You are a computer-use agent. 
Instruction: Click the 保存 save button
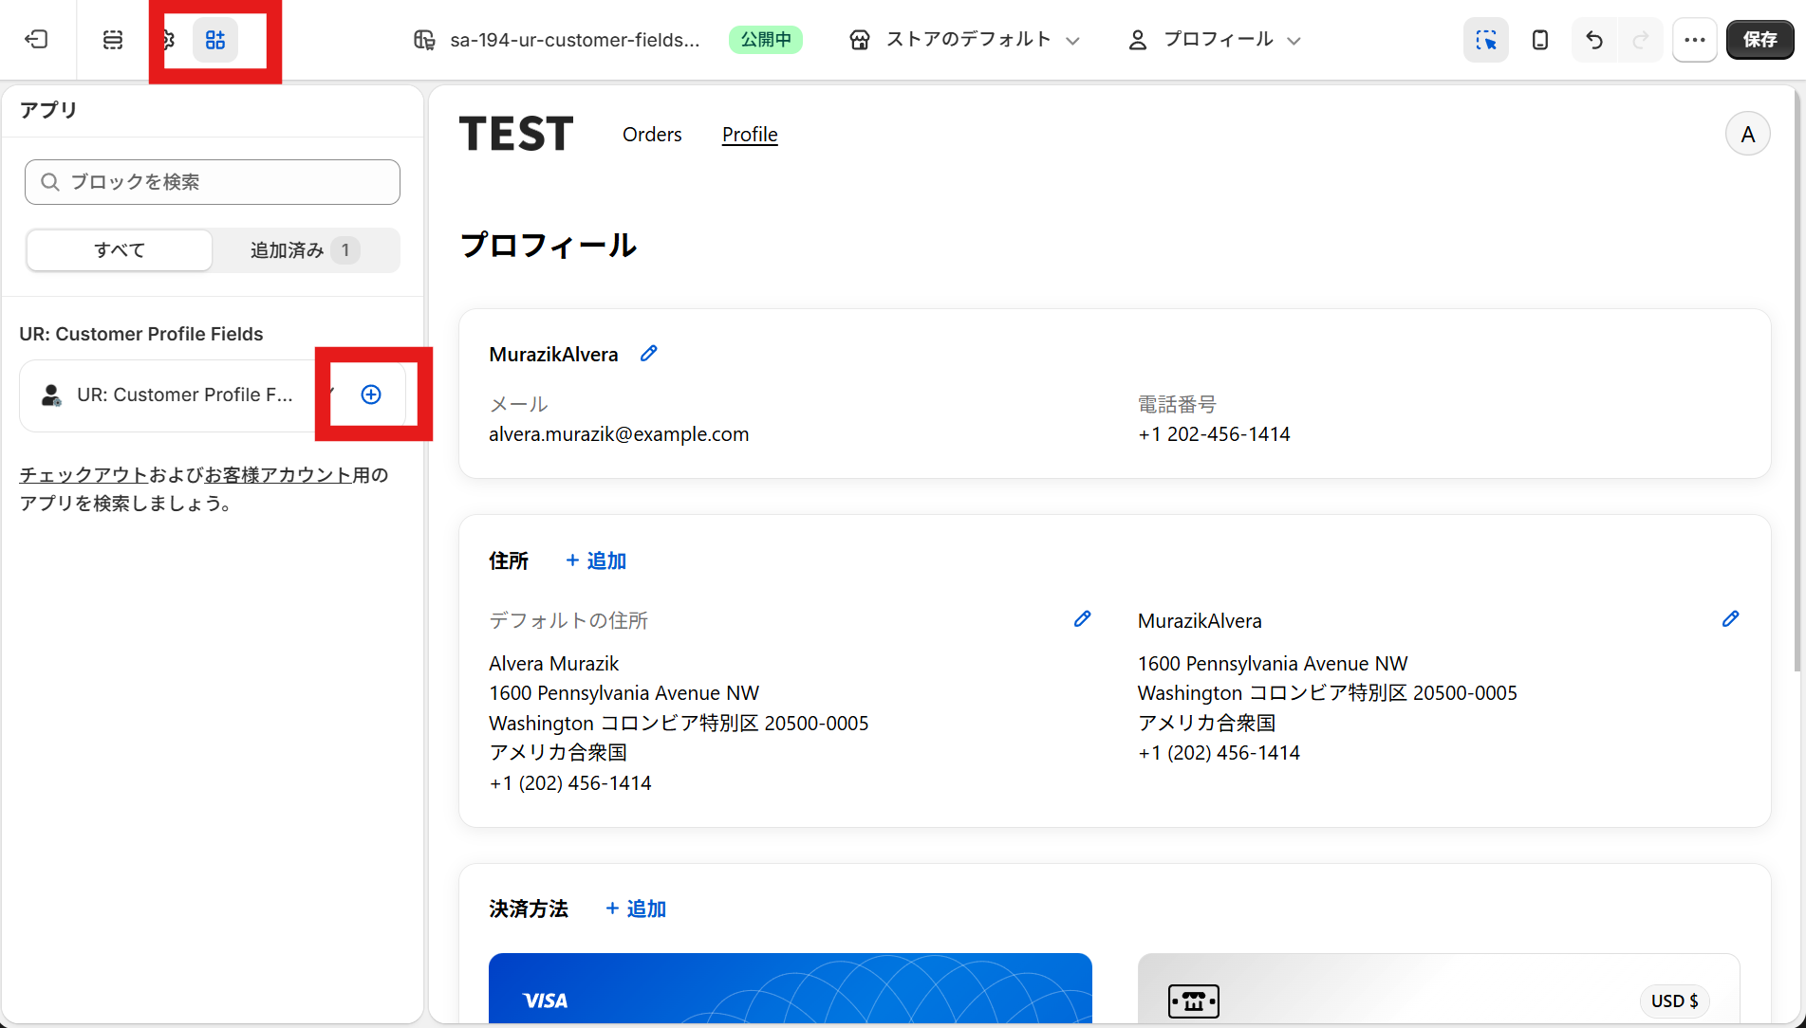tap(1760, 40)
